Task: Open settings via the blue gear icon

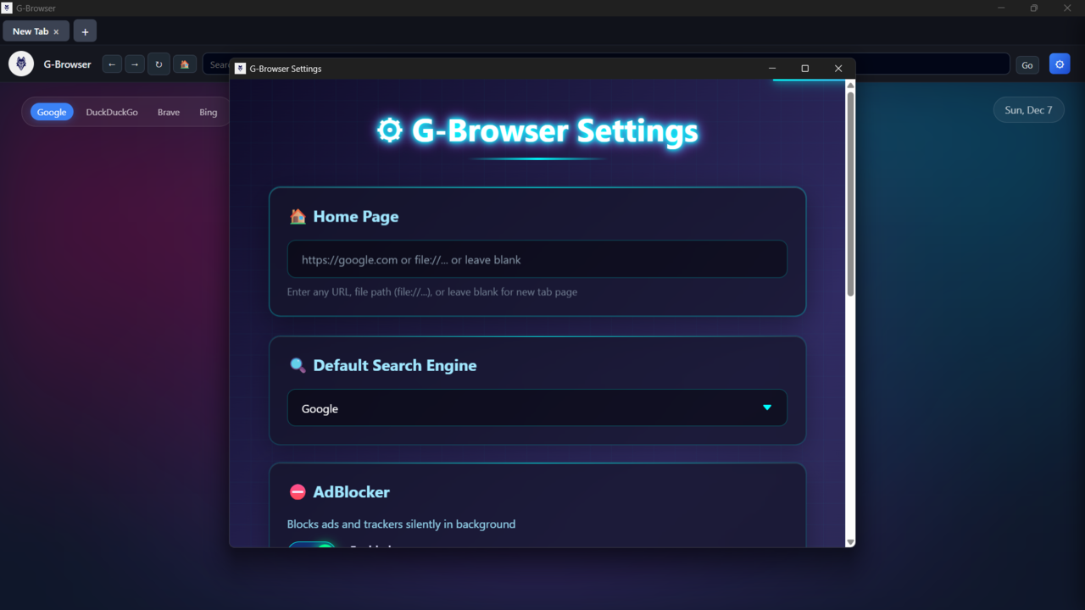Action: tap(1059, 64)
